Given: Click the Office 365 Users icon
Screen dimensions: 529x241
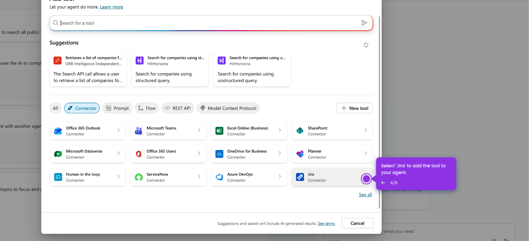Looking at the screenshot, I should pos(139,154).
